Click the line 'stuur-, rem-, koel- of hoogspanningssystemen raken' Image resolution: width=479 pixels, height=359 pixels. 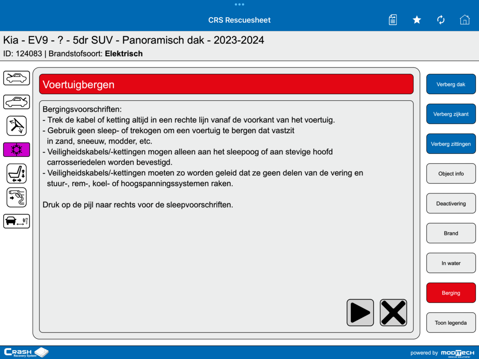click(x=140, y=184)
